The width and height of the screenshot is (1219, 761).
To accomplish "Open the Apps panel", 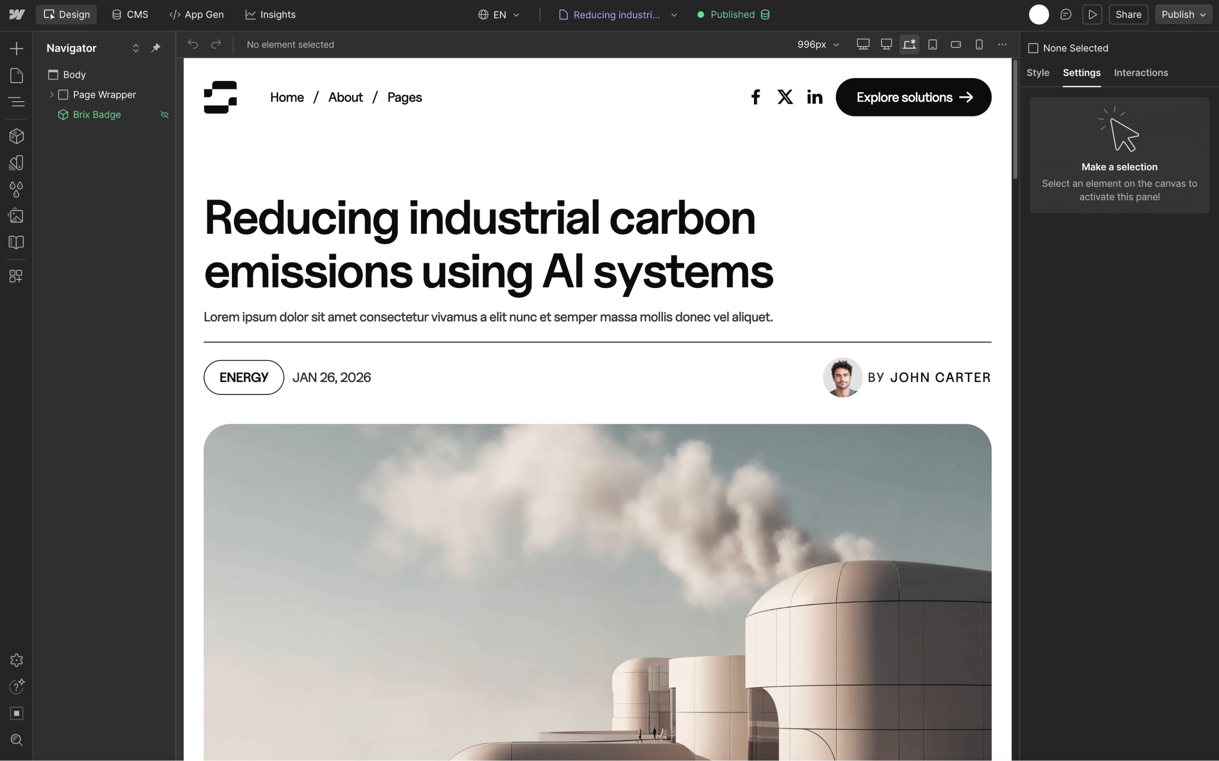I will [x=17, y=276].
